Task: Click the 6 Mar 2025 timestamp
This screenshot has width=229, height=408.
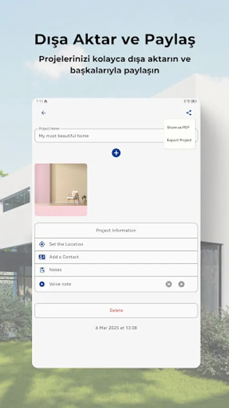Action: pos(116,328)
